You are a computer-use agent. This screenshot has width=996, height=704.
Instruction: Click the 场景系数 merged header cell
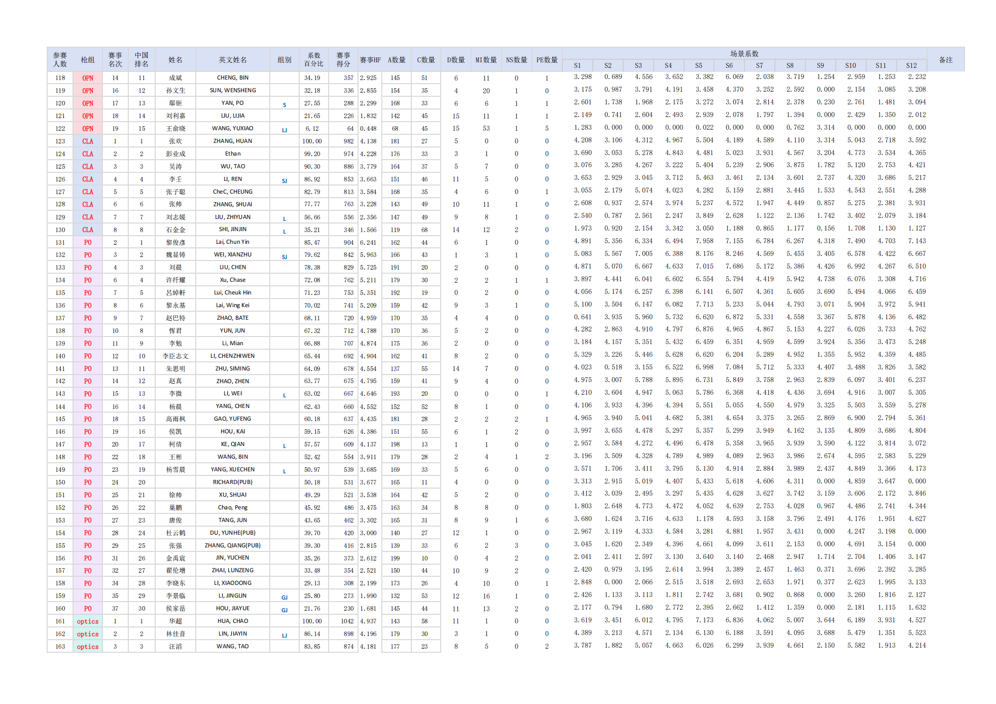point(744,54)
